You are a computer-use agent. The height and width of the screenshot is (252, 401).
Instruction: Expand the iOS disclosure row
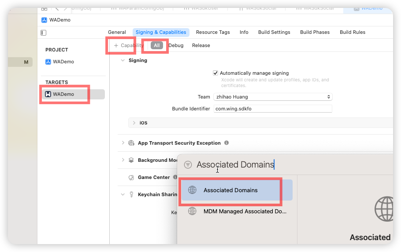[134, 123]
